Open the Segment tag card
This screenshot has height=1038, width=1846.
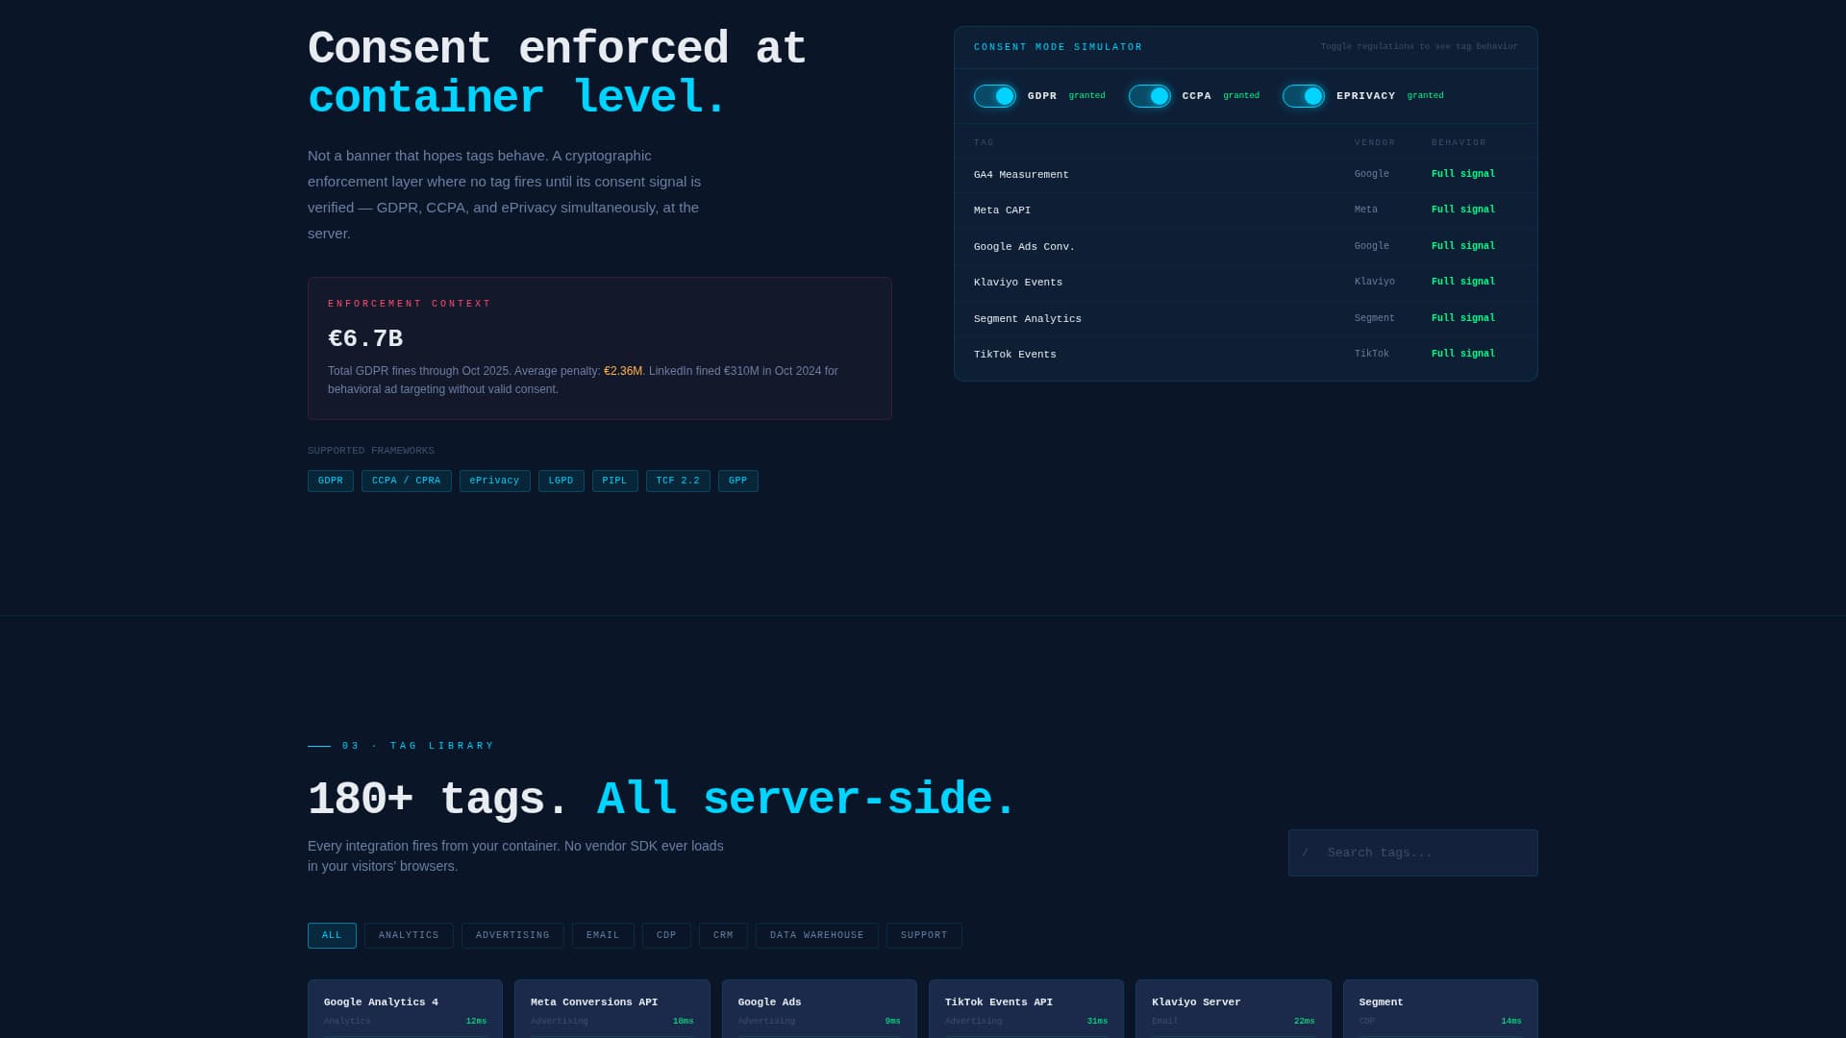pyautogui.click(x=1440, y=1009)
